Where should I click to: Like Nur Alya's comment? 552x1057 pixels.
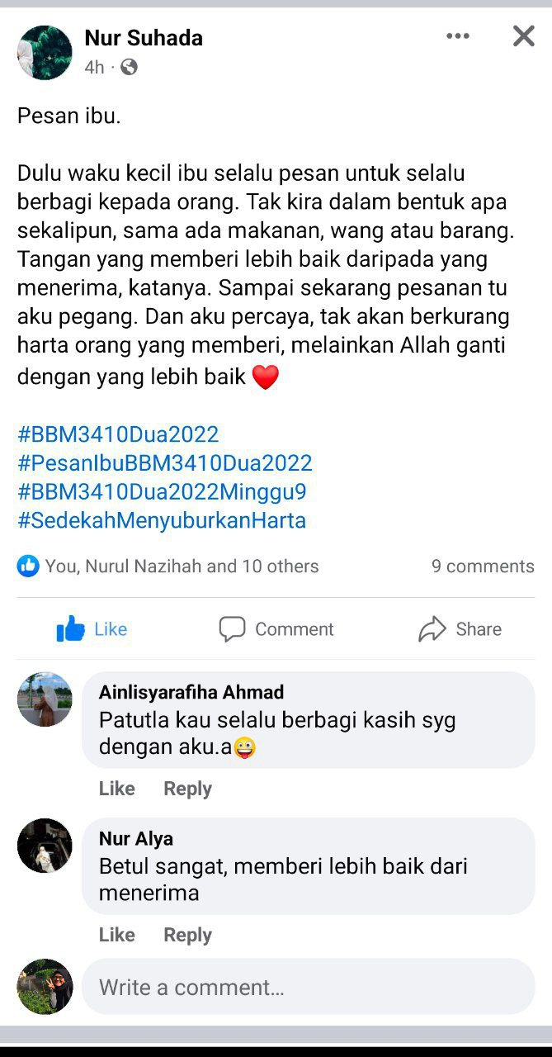coord(116,935)
